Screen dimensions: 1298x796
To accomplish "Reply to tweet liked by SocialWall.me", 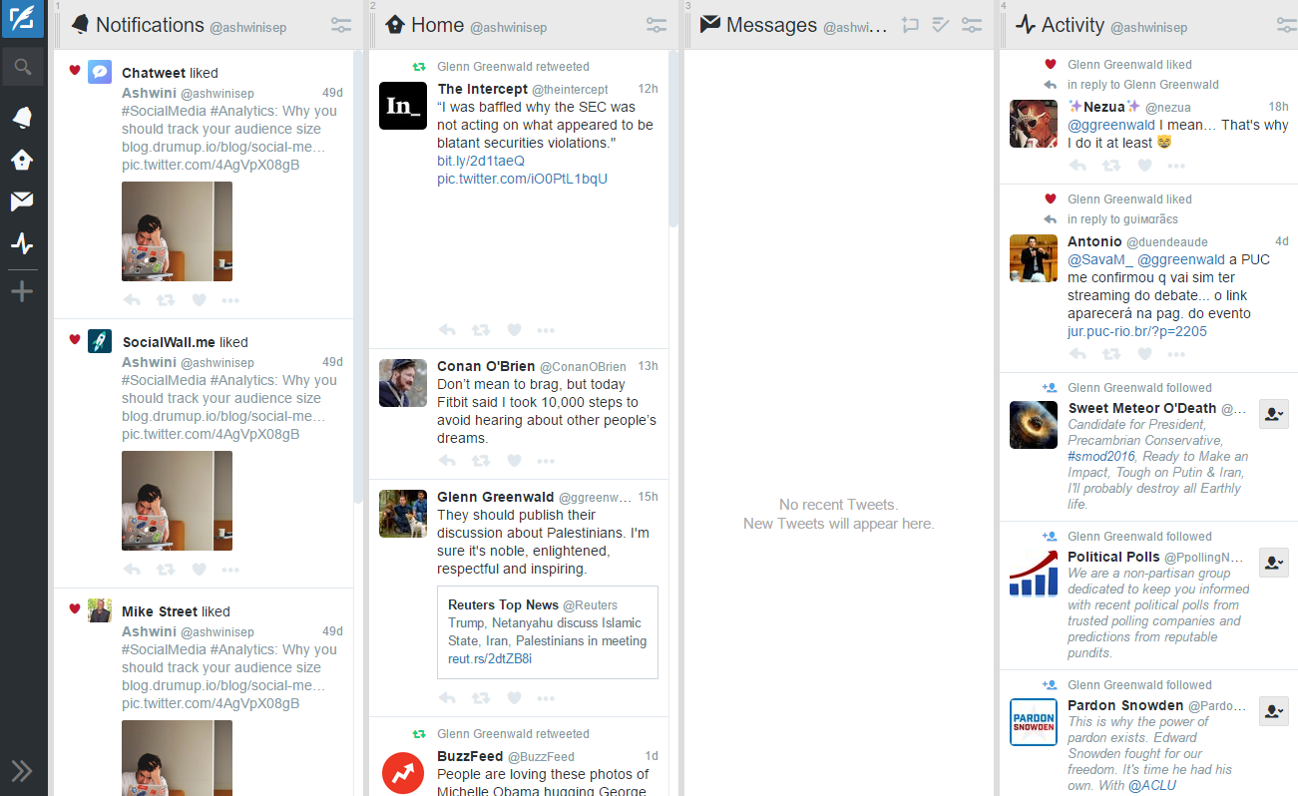I will [133, 570].
